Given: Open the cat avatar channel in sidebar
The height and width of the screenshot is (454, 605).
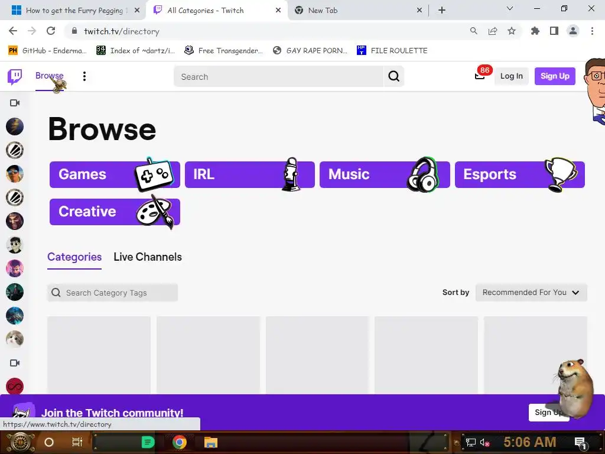Looking at the screenshot, I should point(15,339).
